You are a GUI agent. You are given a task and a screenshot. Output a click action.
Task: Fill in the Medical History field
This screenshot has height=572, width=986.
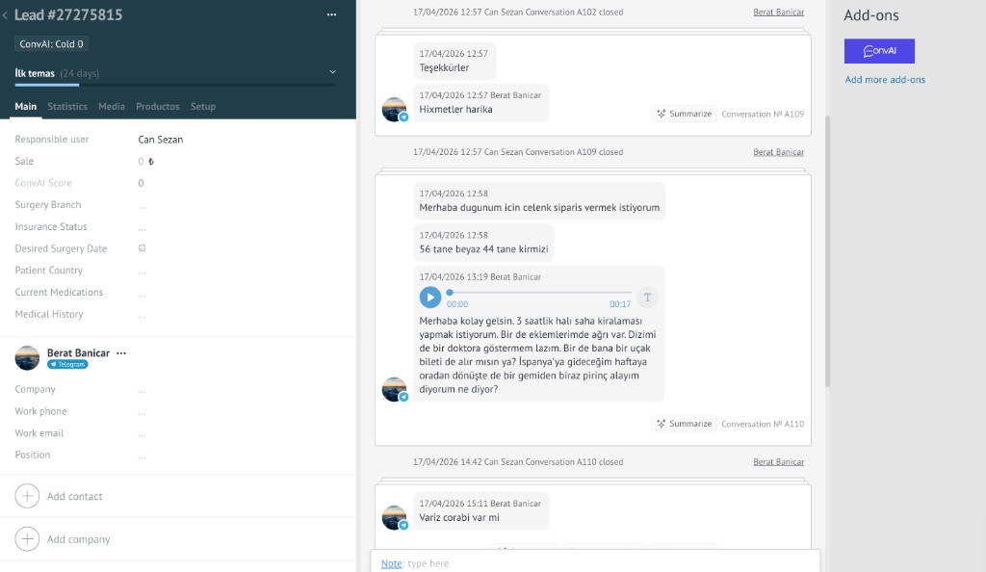tap(143, 315)
